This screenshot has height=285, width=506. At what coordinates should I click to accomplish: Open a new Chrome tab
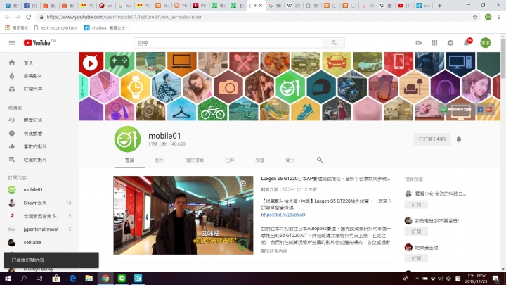439,6
